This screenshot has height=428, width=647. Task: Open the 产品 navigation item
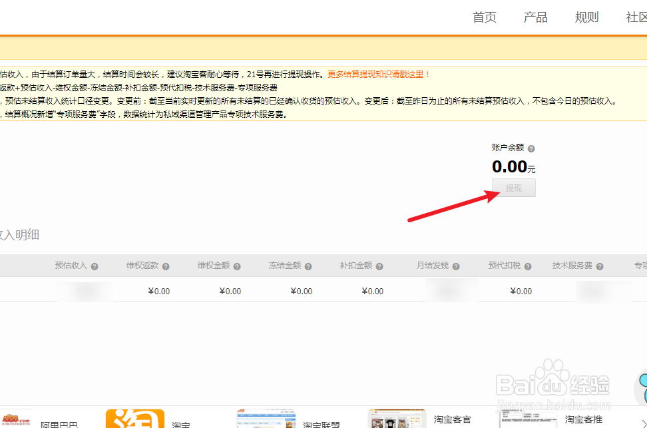(x=535, y=17)
